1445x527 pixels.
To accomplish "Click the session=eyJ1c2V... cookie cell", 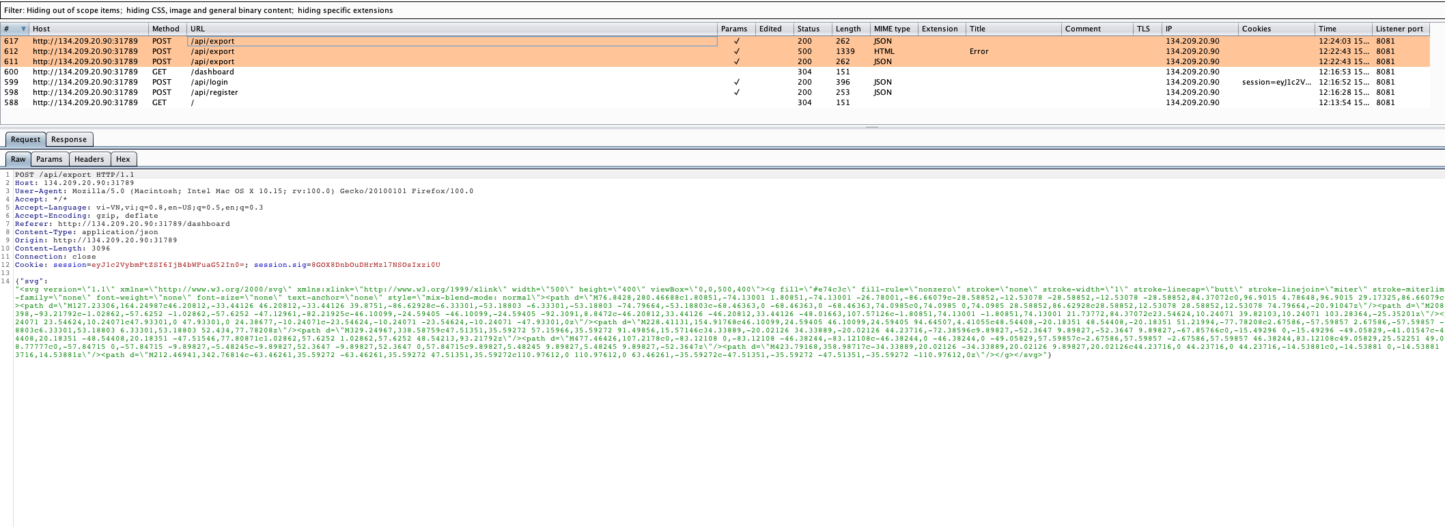I will pos(1276,82).
